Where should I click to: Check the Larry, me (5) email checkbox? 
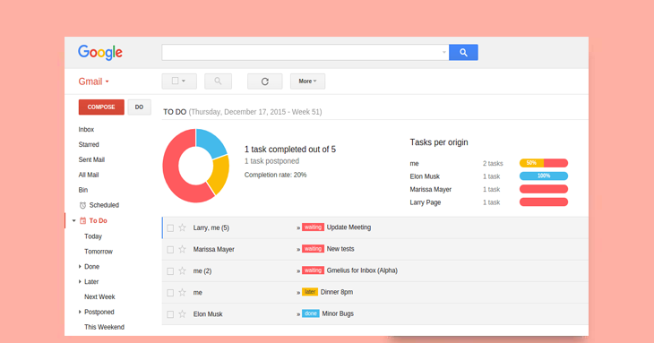click(x=170, y=228)
